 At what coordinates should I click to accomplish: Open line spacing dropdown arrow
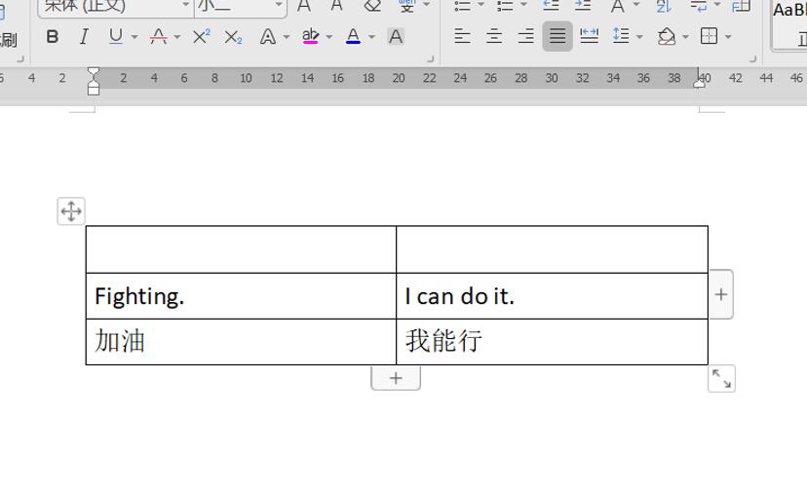point(639,37)
